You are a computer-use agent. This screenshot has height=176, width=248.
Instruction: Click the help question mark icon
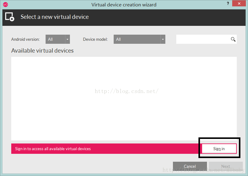(228, 3)
